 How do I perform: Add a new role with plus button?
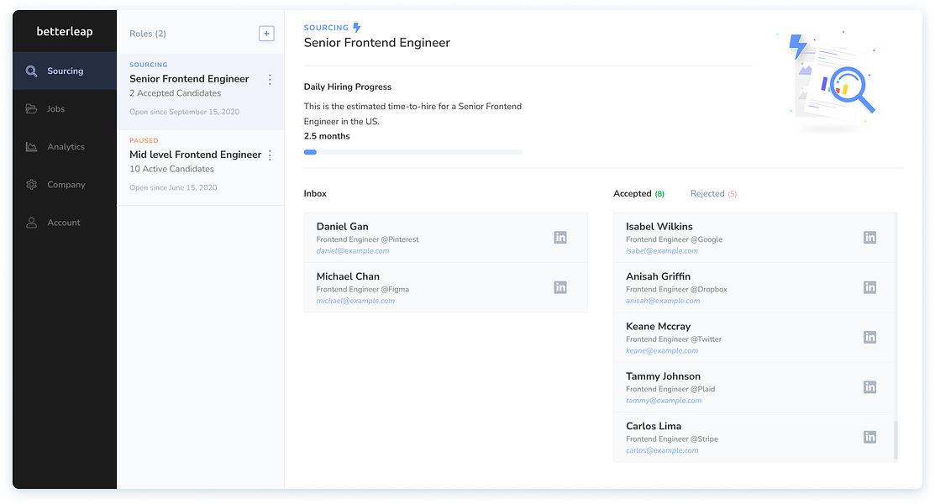(266, 34)
